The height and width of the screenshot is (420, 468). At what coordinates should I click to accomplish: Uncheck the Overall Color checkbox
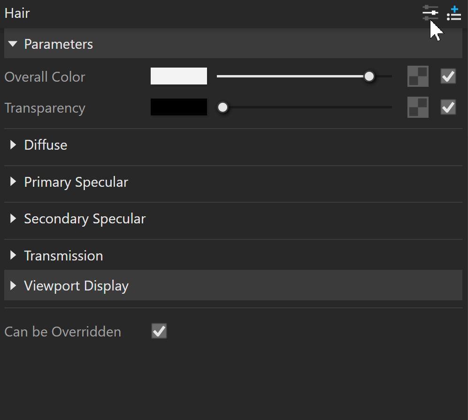(448, 76)
